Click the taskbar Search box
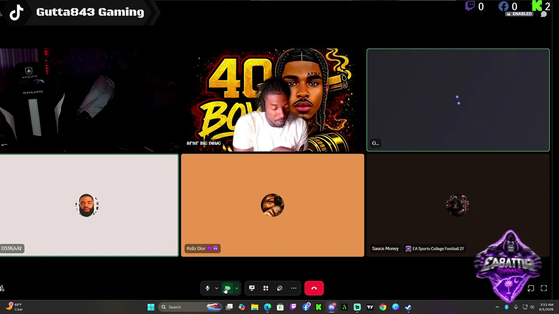Screen dimensions: 559x314 tap(190, 307)
